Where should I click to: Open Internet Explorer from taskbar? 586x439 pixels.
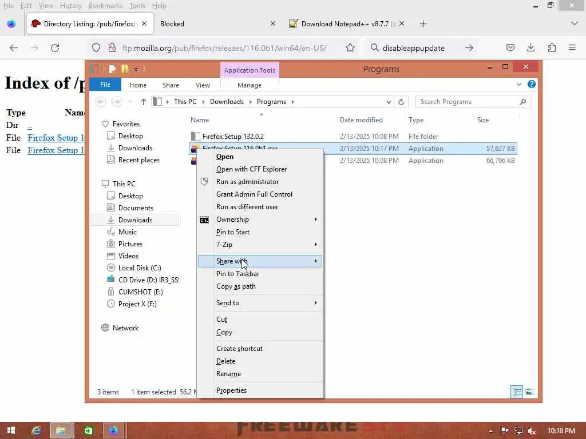(36, 430)
